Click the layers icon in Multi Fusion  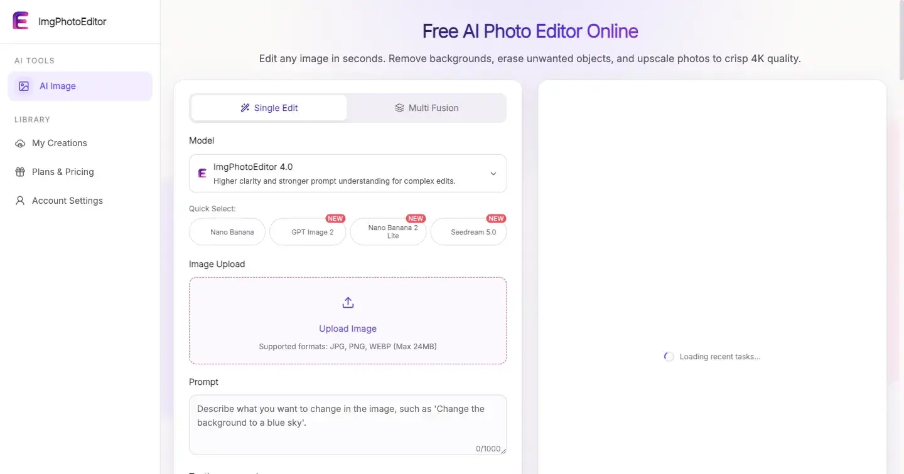coord(399,108)
